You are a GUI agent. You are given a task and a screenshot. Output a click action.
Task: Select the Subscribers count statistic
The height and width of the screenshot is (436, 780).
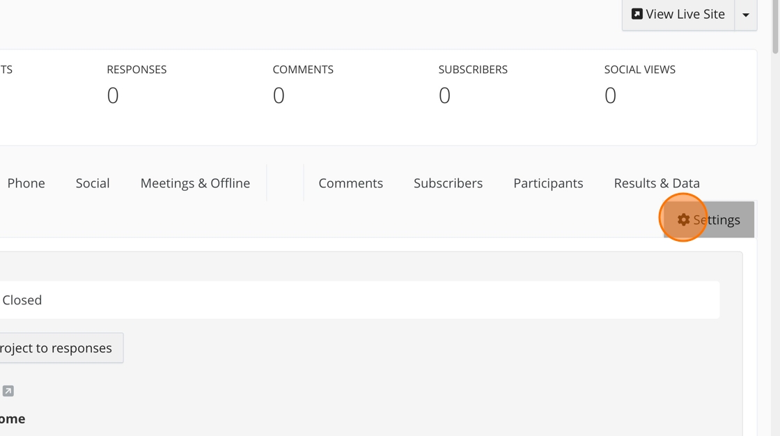(444, 95)
